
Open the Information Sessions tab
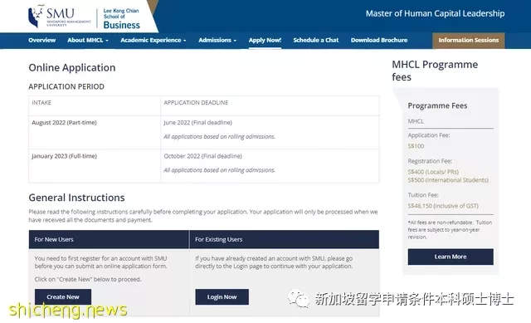468,41
